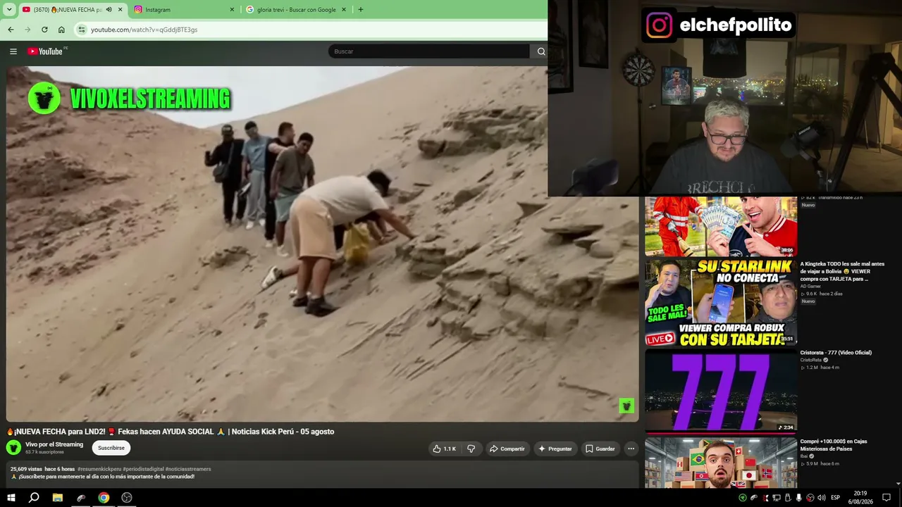Switch to the 'gloria trevi - Buscar con Google' tab
Viewport: 902px width, 507px height.
(x=296, y=10)
